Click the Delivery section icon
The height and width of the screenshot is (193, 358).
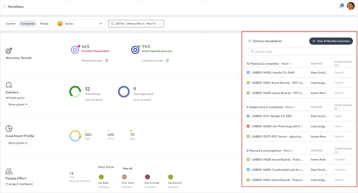point(9,85)
